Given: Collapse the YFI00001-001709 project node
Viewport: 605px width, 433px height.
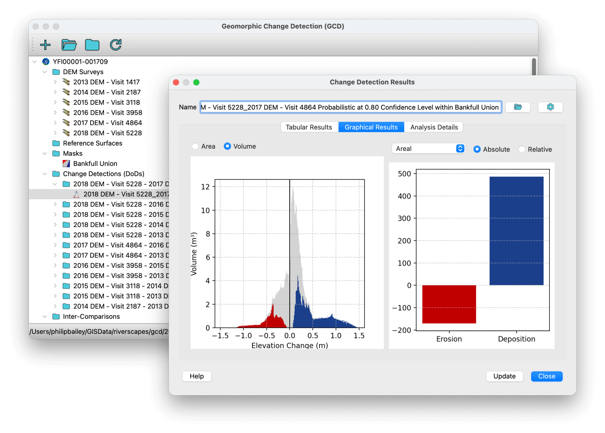Looking at the screenshot, I should point(35,62).
